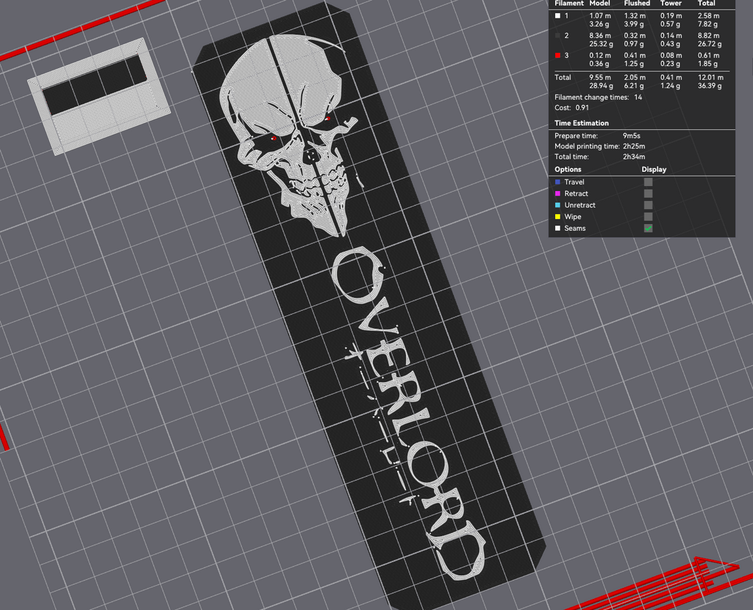753x610 pixels.
Task: Select the Model column header
Action: 599,4
